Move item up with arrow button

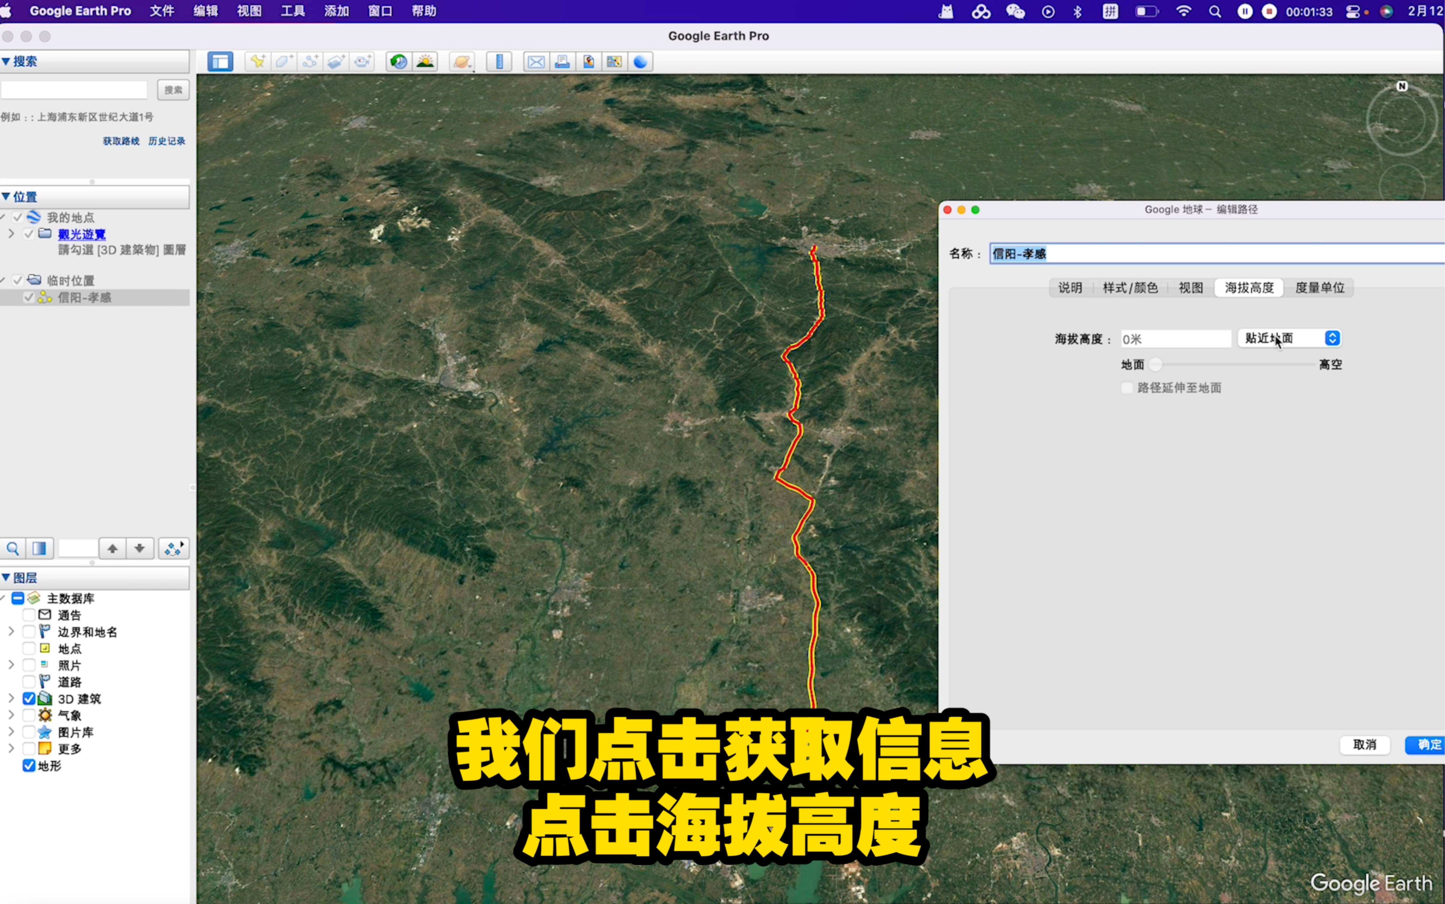[x=112, y=548]
